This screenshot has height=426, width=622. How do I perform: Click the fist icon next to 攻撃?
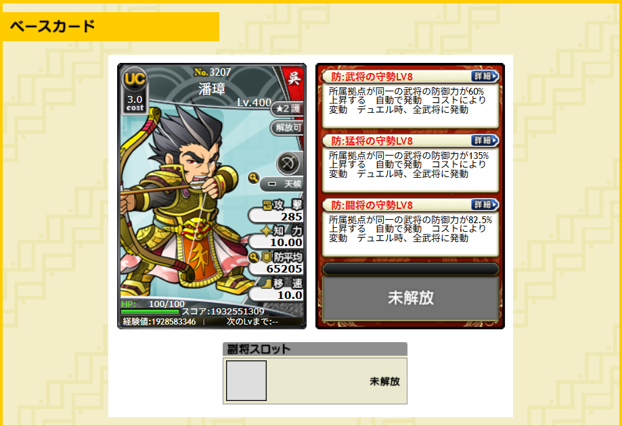tap(268, 204)
